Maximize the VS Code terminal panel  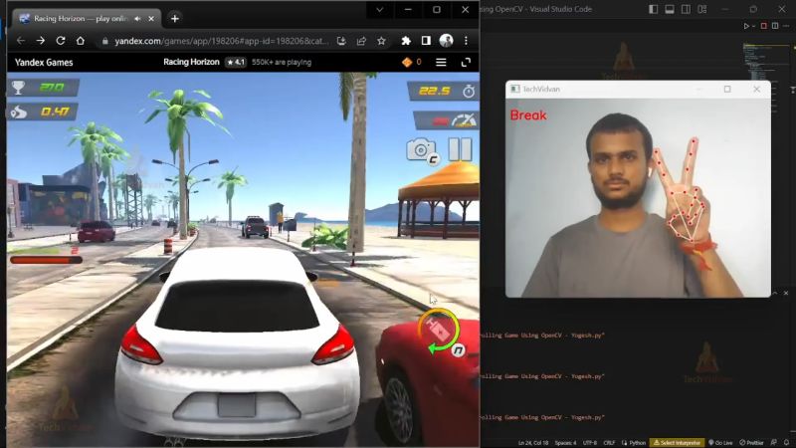[x=775, y=293]
